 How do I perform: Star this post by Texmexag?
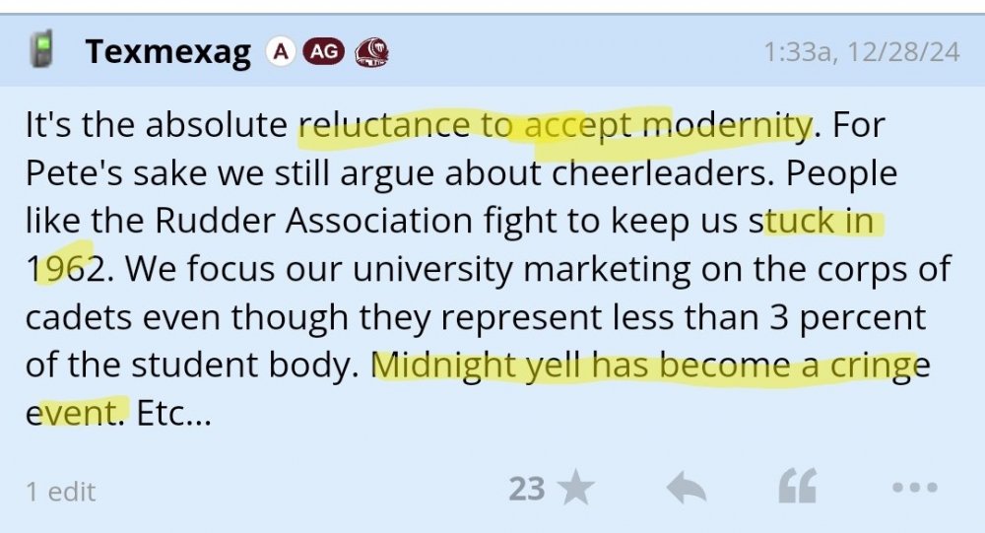(x=576, y=488)
